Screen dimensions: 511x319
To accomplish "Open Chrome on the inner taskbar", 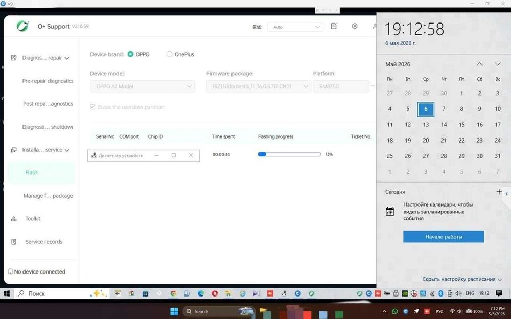I will click(173, 293).
